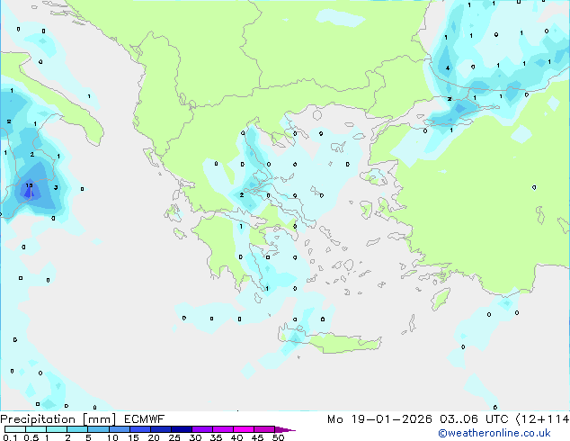This screenshot has height=441, width=570.
Task: Open the weatheronline.co.uk copyright link
Action: pyautogui.click(x=494, y=433)
